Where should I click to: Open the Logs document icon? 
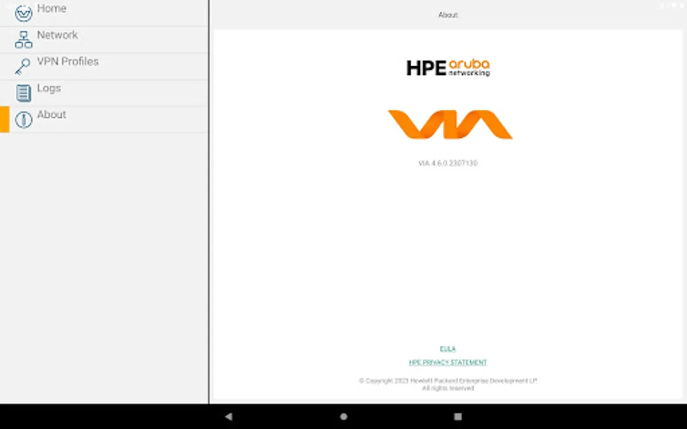23,93
